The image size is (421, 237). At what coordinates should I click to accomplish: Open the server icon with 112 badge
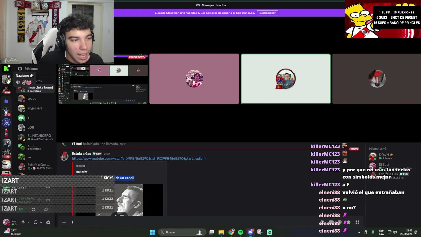(6, 154)
